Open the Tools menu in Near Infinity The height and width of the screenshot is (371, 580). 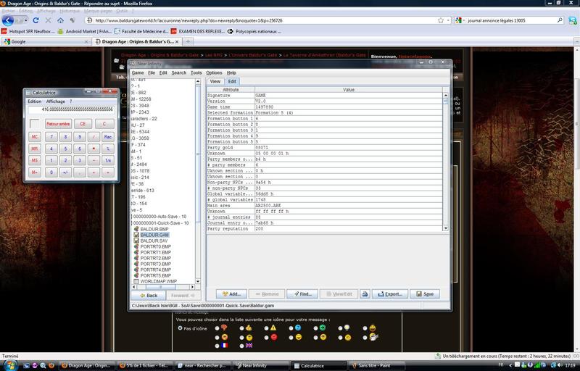click(196, 72)
